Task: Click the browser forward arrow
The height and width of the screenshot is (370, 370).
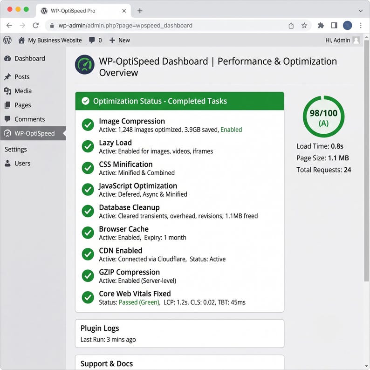Action: point(22,25)
